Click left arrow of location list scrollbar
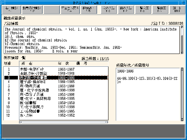The height and width of the screenshot is (140, 187). (x=20, y=122)
